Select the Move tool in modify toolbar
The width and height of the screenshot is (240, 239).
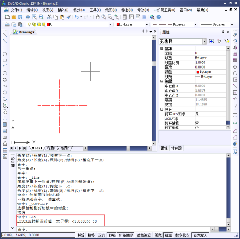coord(235,67)
